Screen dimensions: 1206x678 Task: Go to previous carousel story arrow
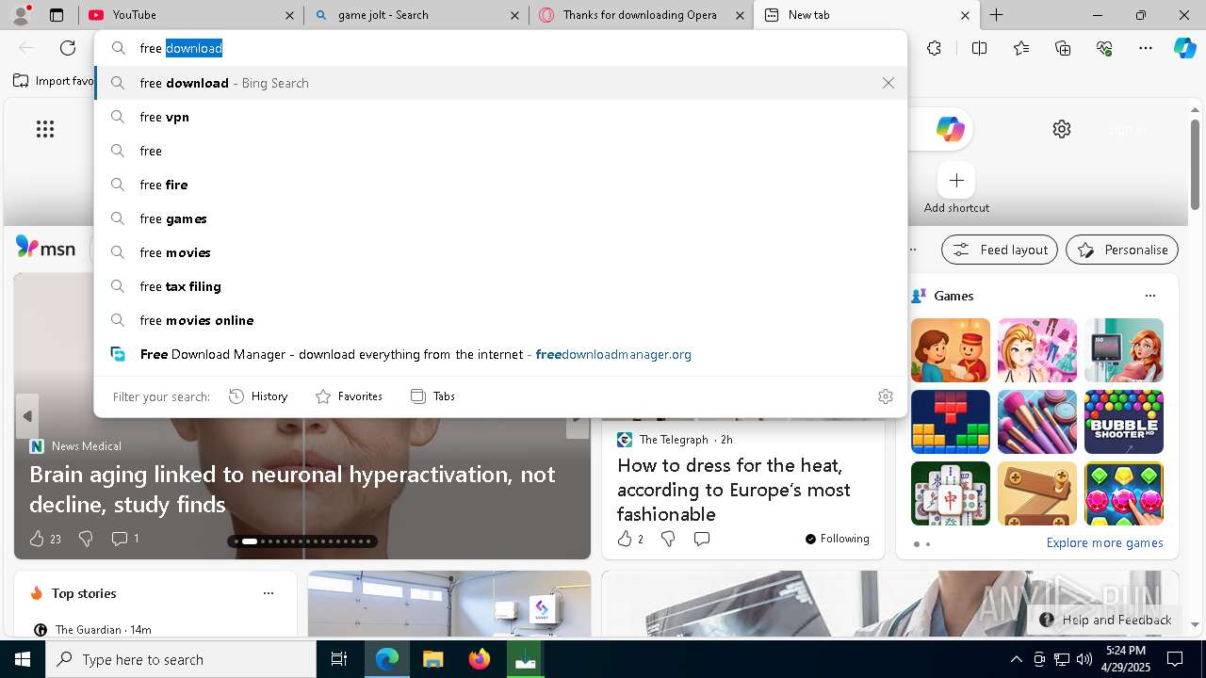coord(27,416)
